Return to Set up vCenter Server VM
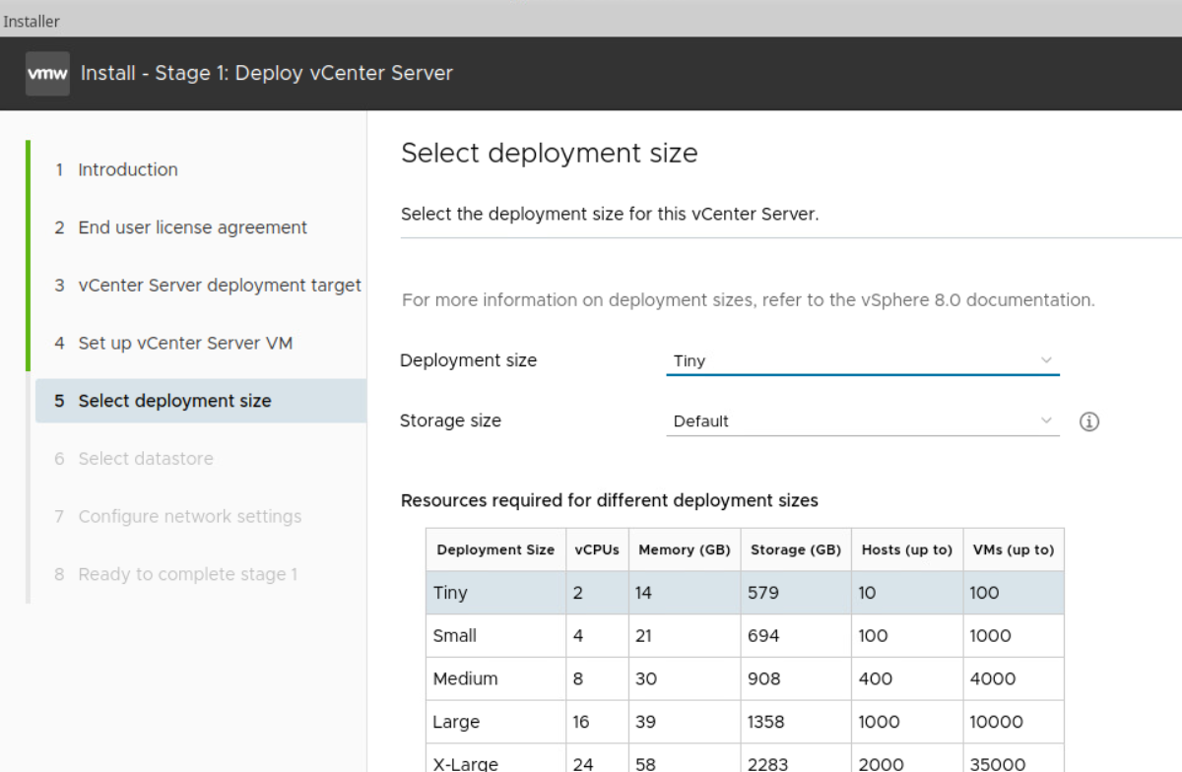The height and width of the screenshot is (772, 1182). pyautogui.click(x=185, y=344)
